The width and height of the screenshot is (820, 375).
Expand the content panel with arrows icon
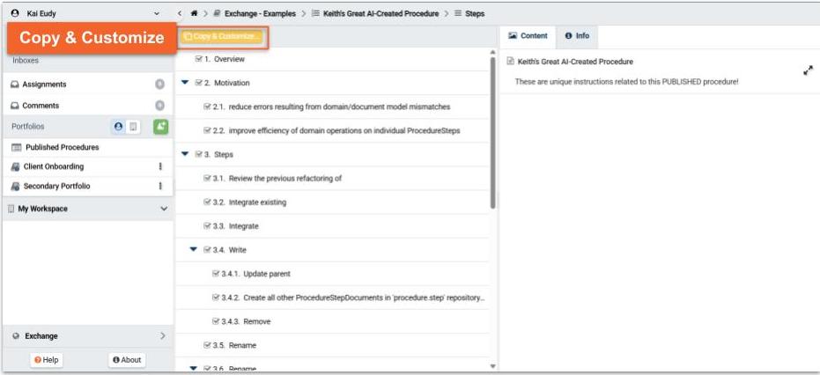[808, 71]
